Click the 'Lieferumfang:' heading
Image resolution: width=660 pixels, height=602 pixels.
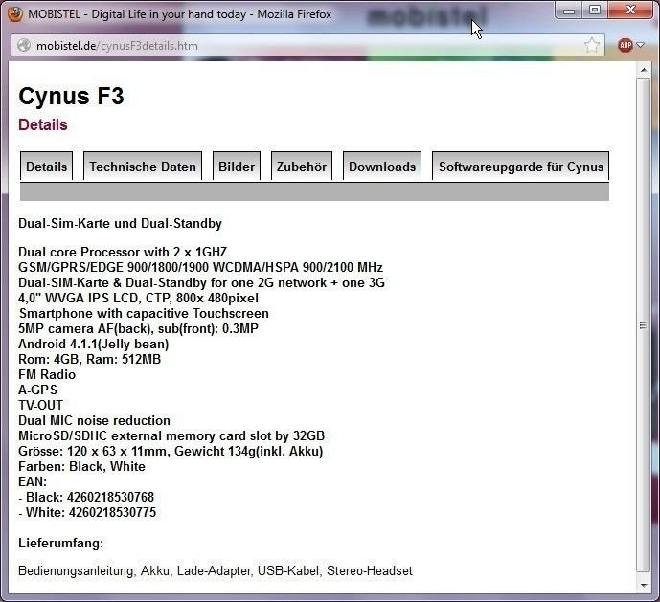pos(61,543)
